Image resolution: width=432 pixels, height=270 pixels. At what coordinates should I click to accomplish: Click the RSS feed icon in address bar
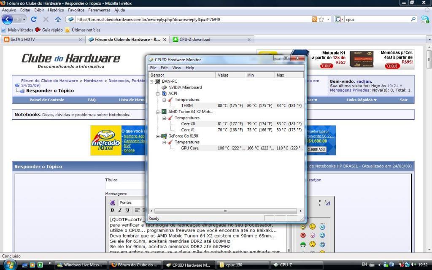point(314,19)
